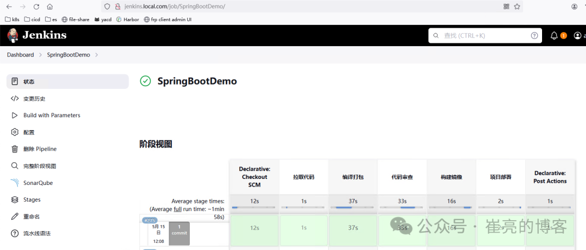
Task: Click the 阶段视图 heading
Action: (x=156, y=144)
